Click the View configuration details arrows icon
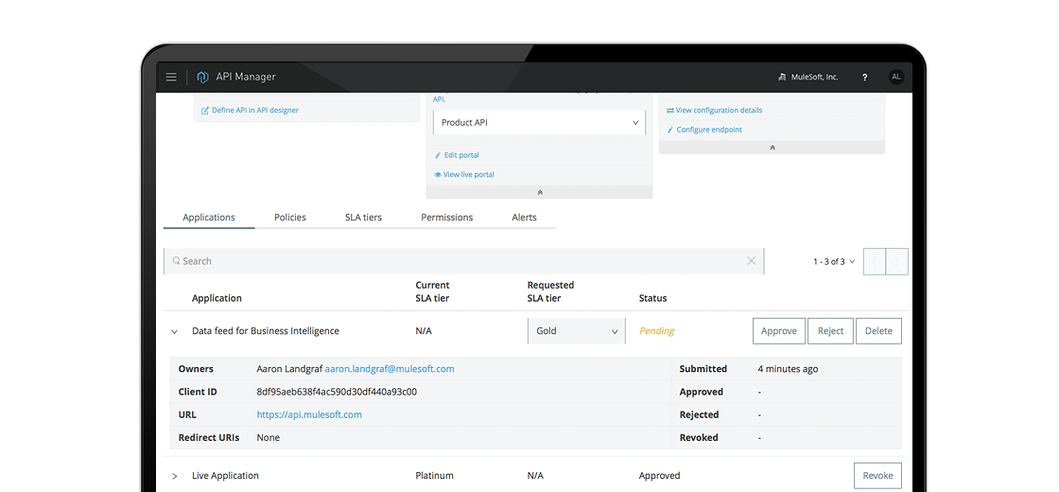The image size is (1059, 492). pos(670,110)
